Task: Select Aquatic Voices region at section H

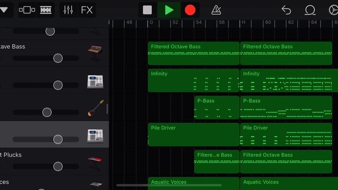Action: [289, 184]
